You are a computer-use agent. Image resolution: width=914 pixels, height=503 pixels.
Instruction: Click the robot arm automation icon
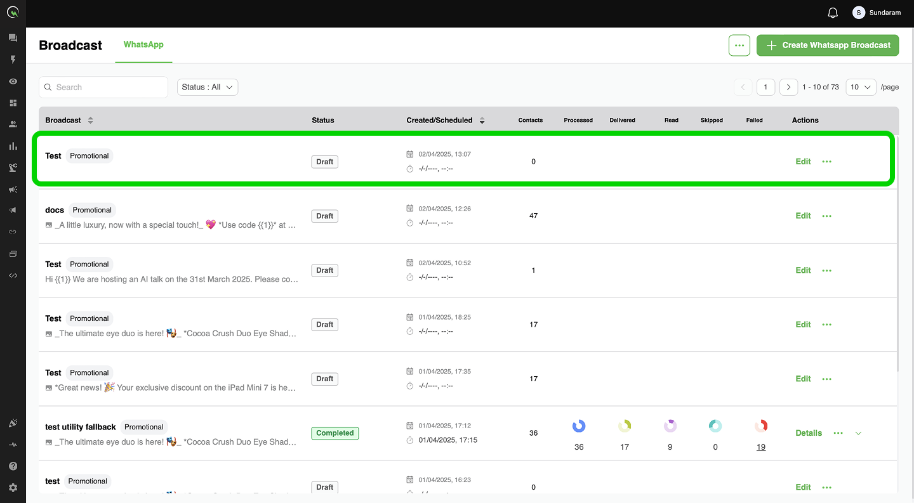point(13,167)
